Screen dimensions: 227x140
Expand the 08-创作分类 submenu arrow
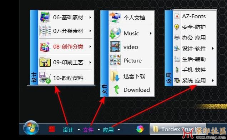tap(90, 47)
